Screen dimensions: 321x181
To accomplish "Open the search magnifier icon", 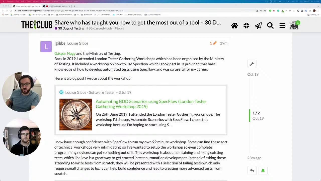I will 270,25.
